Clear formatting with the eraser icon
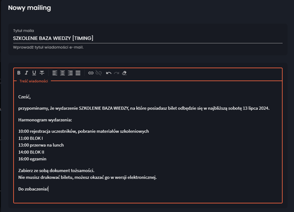 coord(124,73)
